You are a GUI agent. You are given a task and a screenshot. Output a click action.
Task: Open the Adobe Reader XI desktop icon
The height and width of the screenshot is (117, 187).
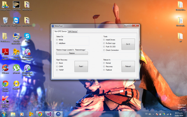(5, 52)
